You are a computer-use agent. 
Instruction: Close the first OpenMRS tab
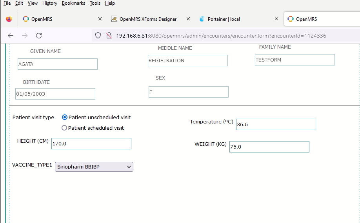[x=100, y=19]
